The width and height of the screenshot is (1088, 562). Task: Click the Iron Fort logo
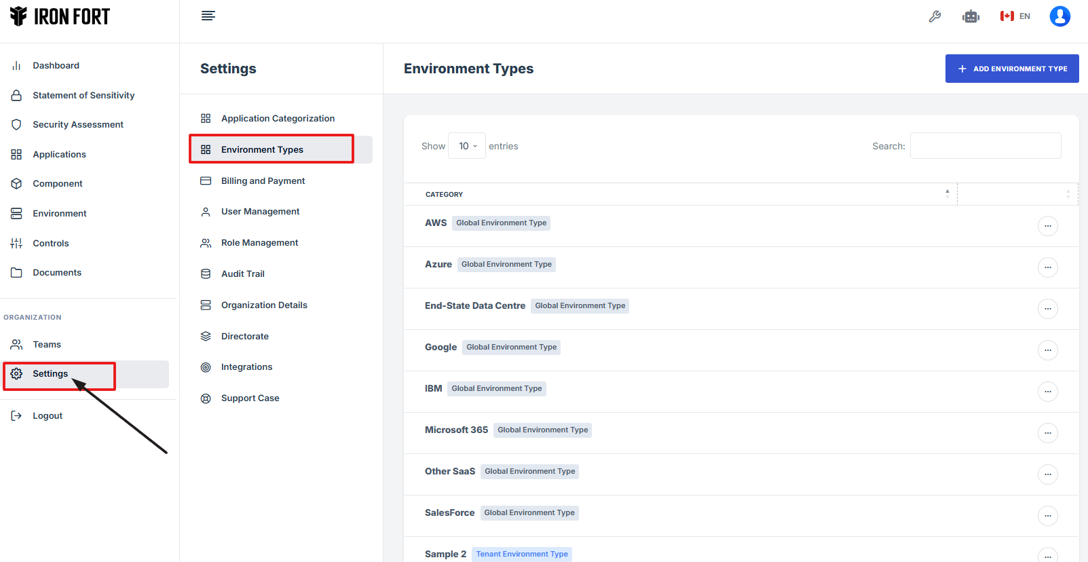pyautogui.click(x=60, y=16)
